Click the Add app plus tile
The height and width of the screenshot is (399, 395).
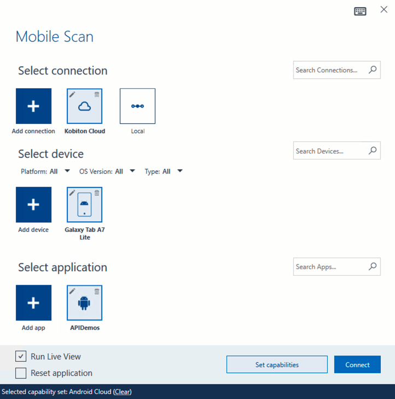pyautogui.click(x=33, y=303)
